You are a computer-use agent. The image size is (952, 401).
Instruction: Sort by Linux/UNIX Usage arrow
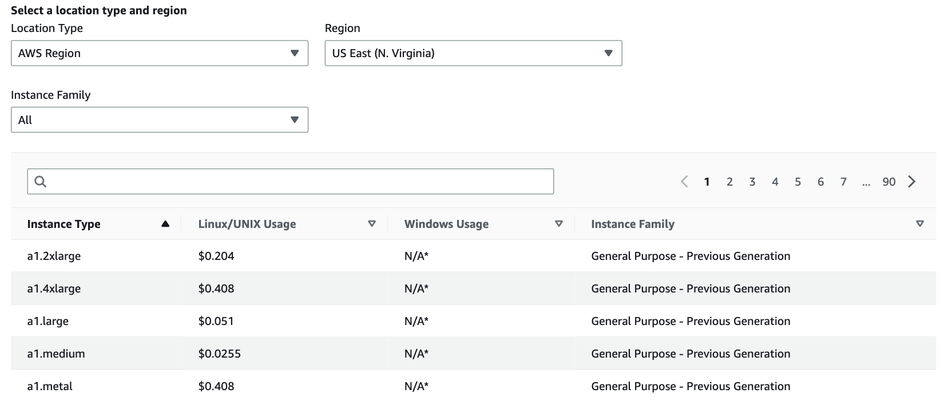[372, 224]
